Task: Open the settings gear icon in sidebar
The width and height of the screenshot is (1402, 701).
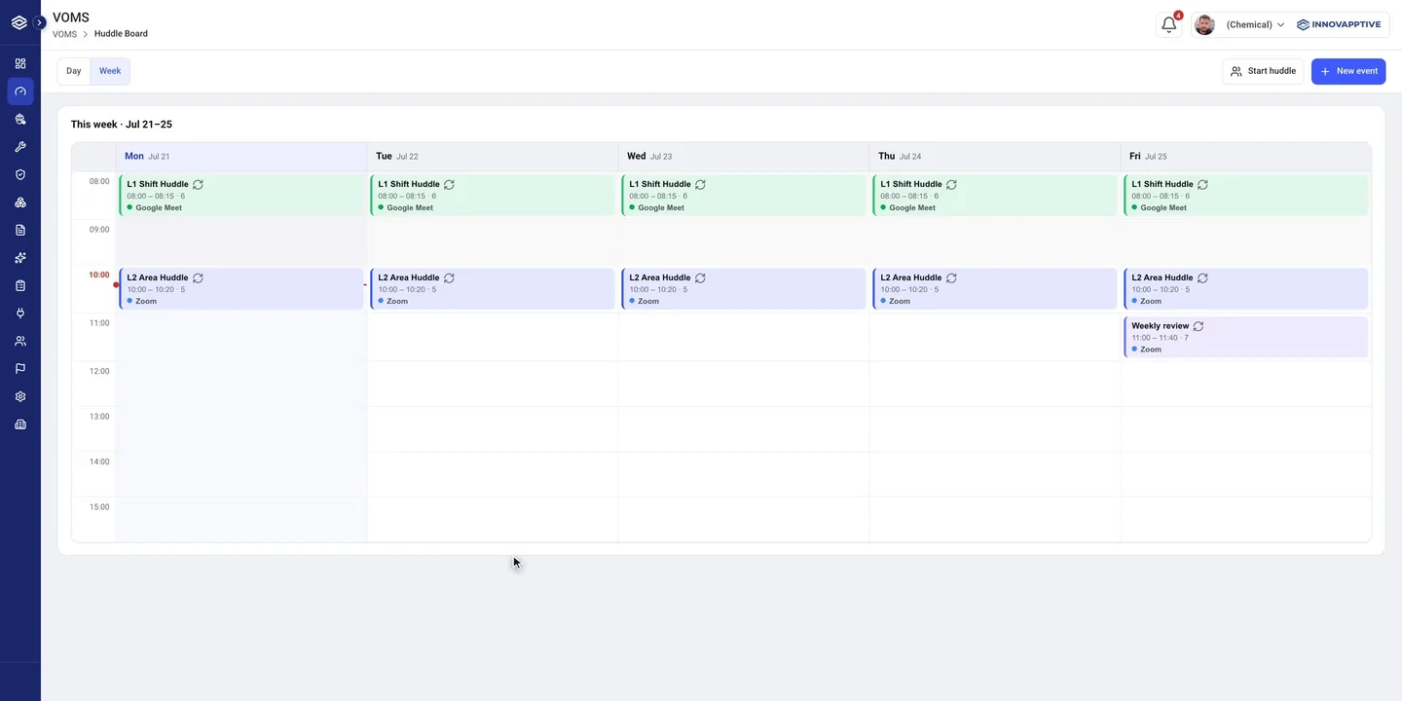Action: (x=20, y=396)
